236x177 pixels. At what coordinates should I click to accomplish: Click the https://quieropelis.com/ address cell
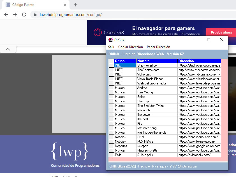(x=200, y=155)
